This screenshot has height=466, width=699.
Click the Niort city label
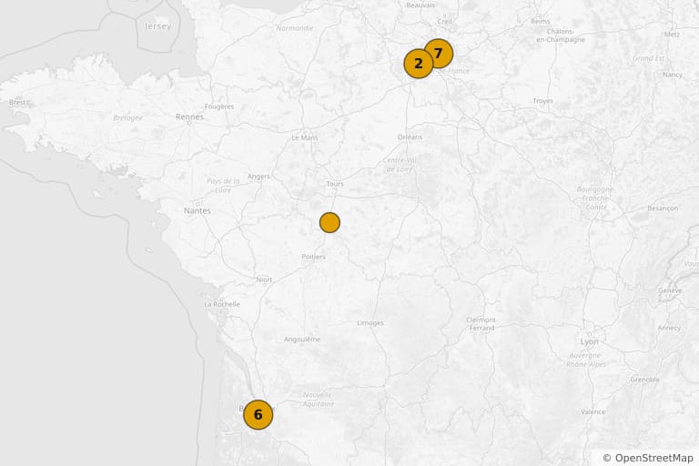pos(264,279)
